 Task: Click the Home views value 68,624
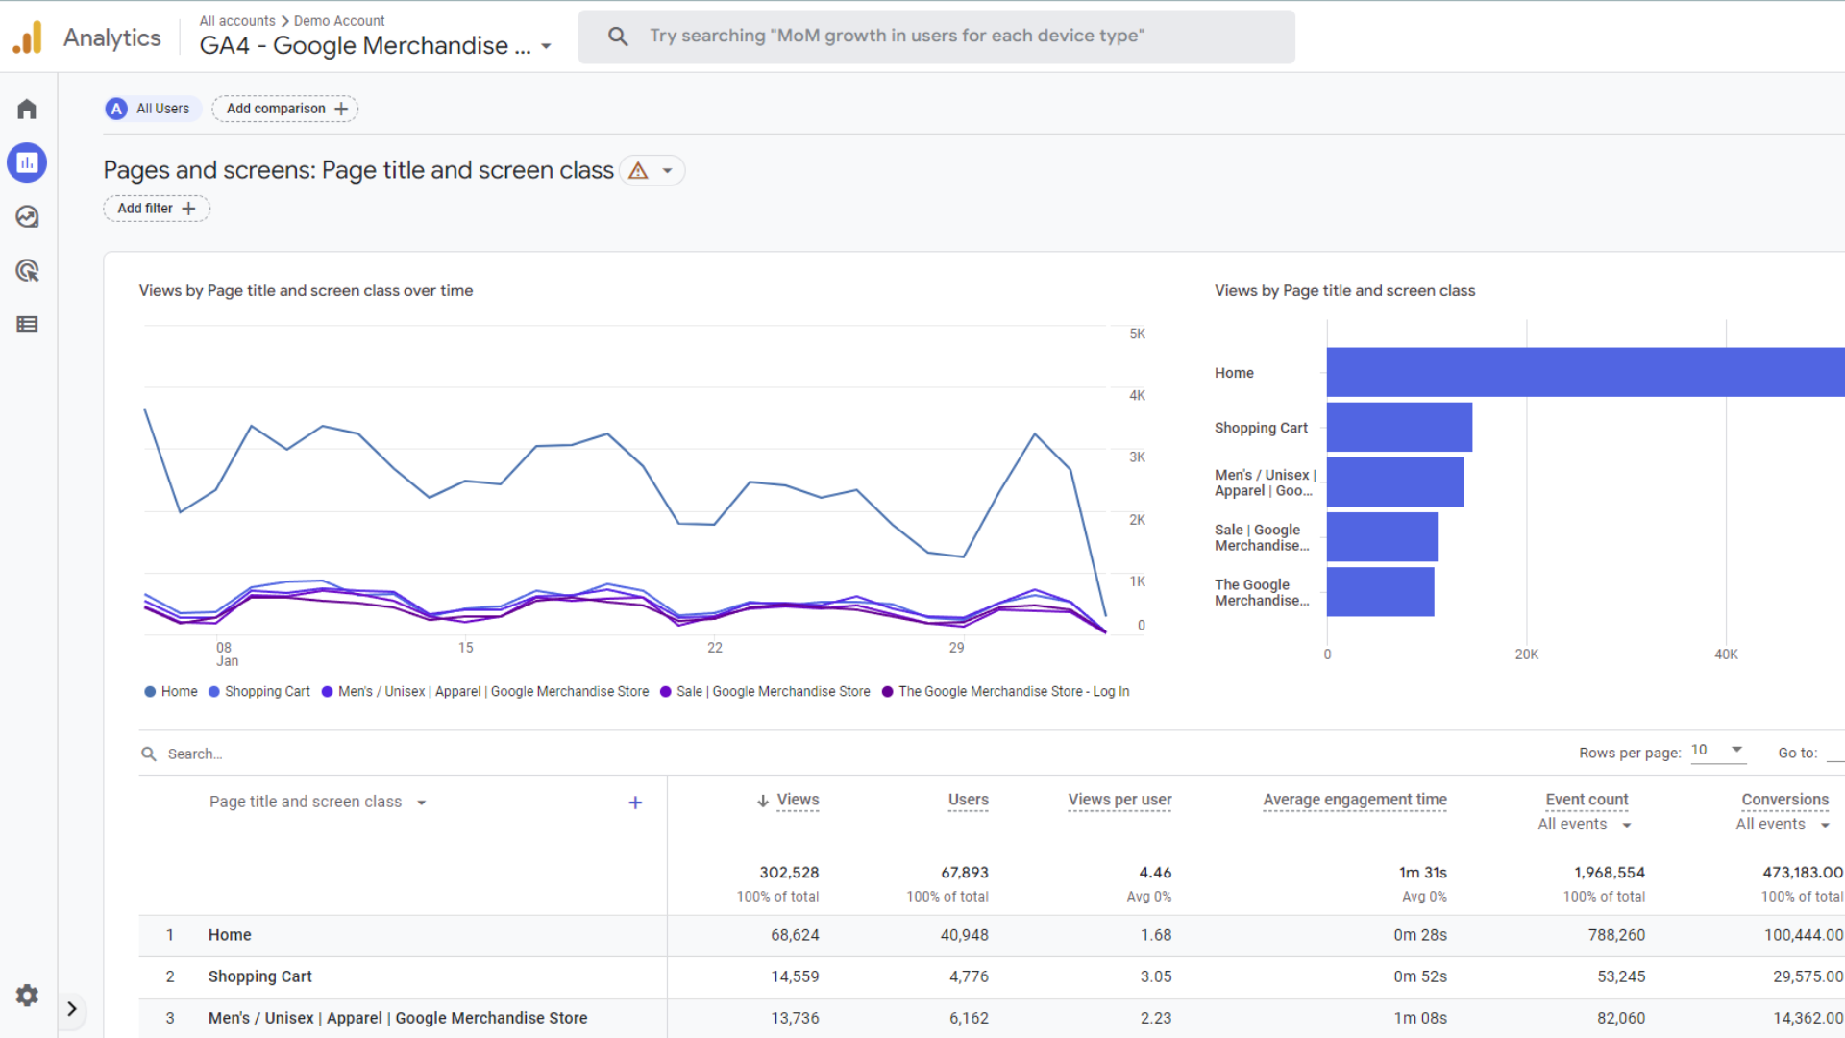795,935
